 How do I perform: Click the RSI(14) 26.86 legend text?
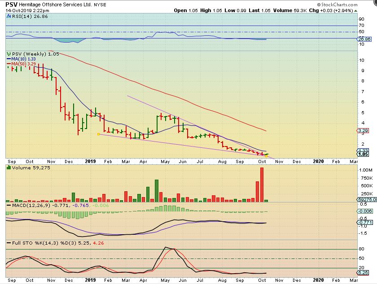click(30, 16)
